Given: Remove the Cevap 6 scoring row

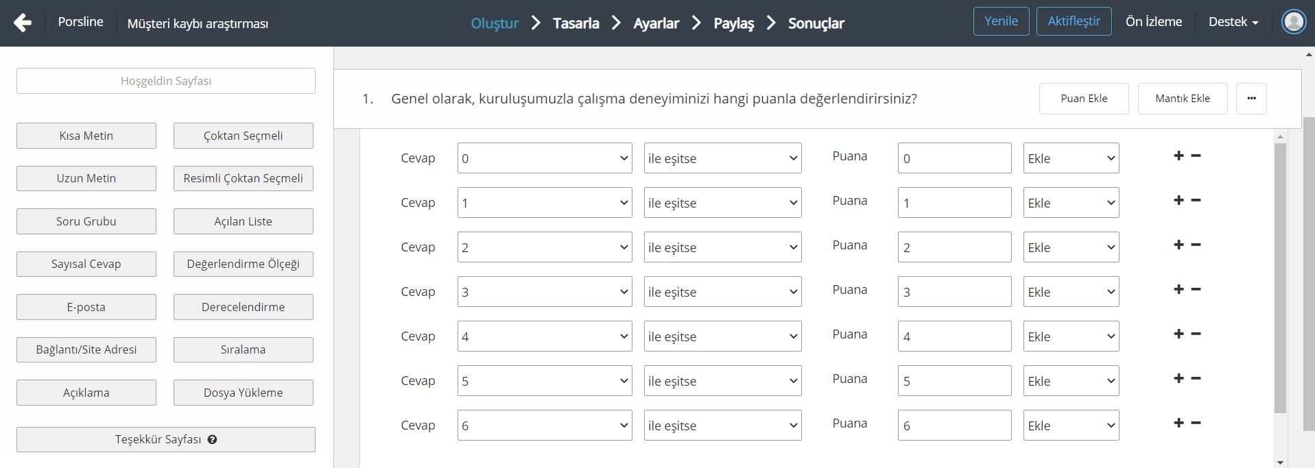Looking at the screenshot, I should coord(1196,423).
